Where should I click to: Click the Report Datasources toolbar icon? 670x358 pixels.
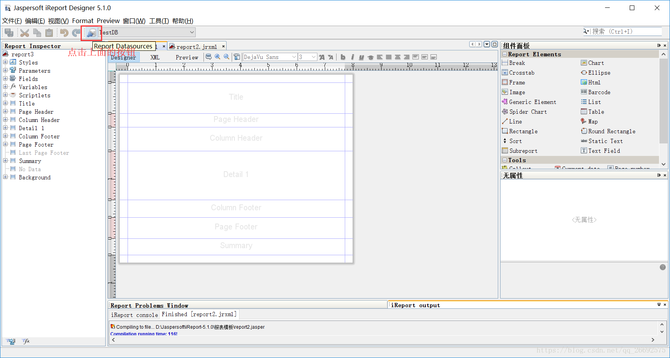pyautogui.click(x=91, y=33)
